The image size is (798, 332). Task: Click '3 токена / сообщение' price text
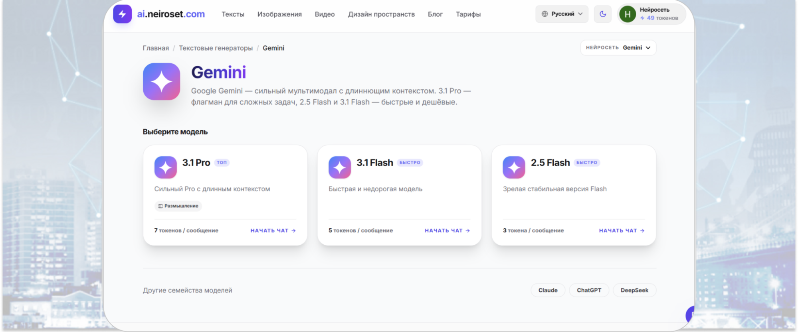tap(533, 231)
